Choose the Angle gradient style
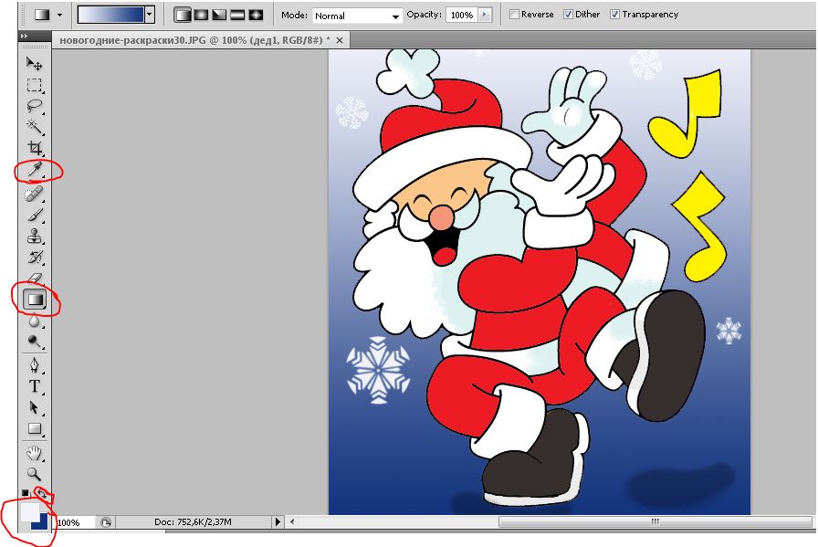Viewport: 818px width, 547px height. [x=219, y=15]
